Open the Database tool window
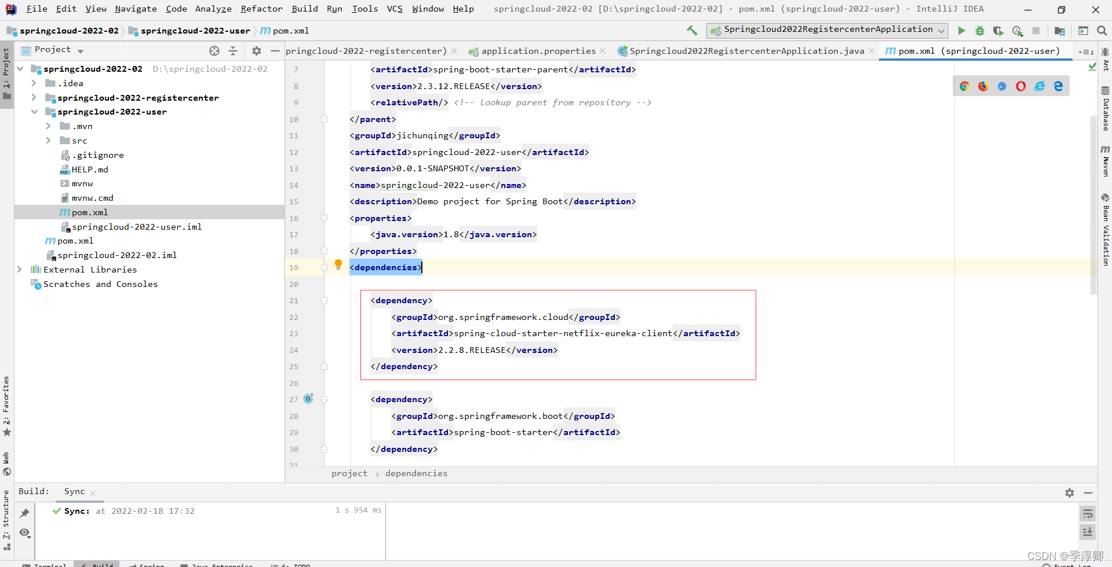 tap(1105, 109)
